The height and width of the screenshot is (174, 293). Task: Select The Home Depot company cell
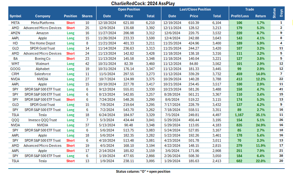pos(42,43)
